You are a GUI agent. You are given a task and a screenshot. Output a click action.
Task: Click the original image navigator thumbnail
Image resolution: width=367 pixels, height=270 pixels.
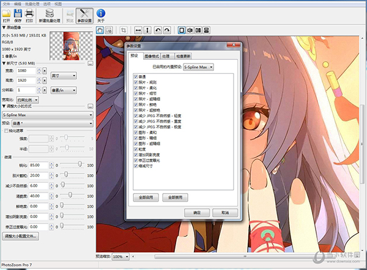72,46
